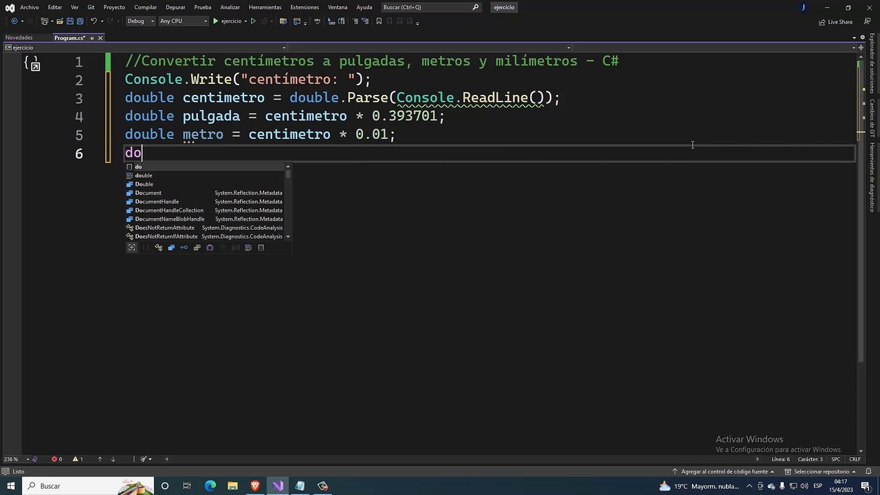
Task: Open Debug configuration dropdown
Action: point(140,21)
